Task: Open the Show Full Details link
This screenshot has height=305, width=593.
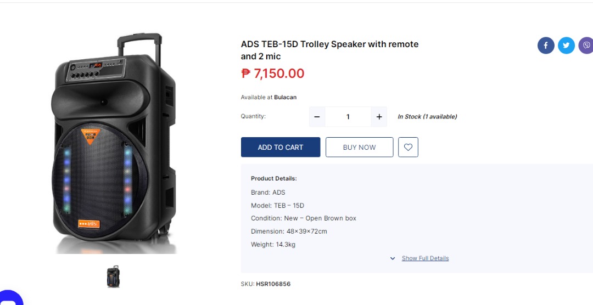Action: 425,258
